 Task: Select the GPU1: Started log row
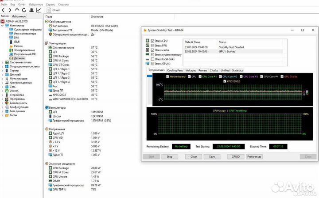coord(233,52)
